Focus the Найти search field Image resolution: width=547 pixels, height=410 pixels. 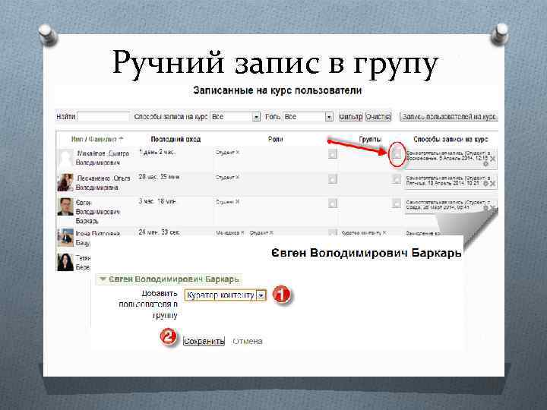click(103, 117)
